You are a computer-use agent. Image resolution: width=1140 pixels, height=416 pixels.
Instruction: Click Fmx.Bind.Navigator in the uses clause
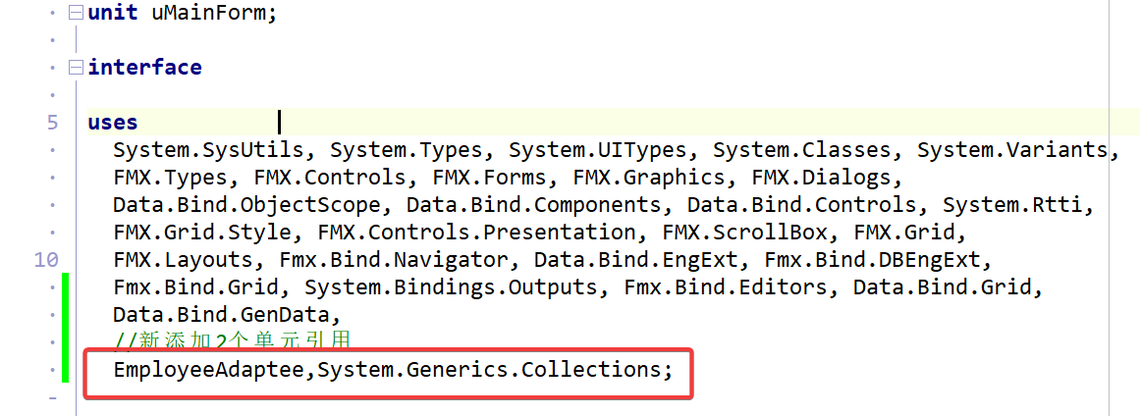coord(393,260)
